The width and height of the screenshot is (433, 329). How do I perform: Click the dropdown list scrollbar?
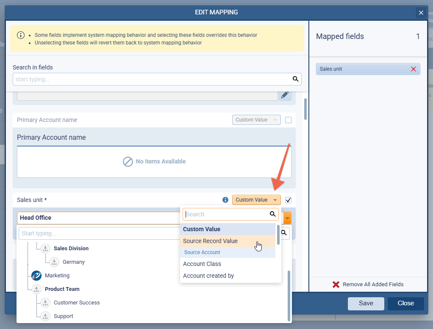tap(278, 235)
